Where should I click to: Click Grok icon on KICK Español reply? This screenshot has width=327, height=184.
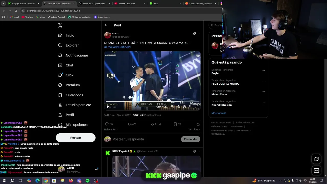194,151
